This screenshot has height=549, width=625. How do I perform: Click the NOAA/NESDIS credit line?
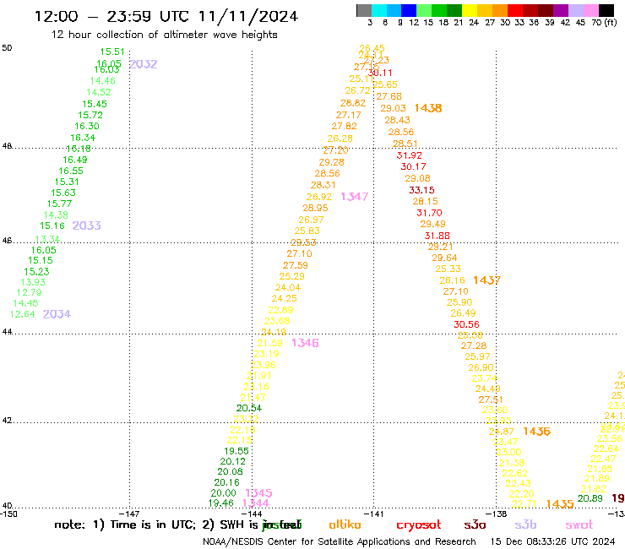point(340,542)
